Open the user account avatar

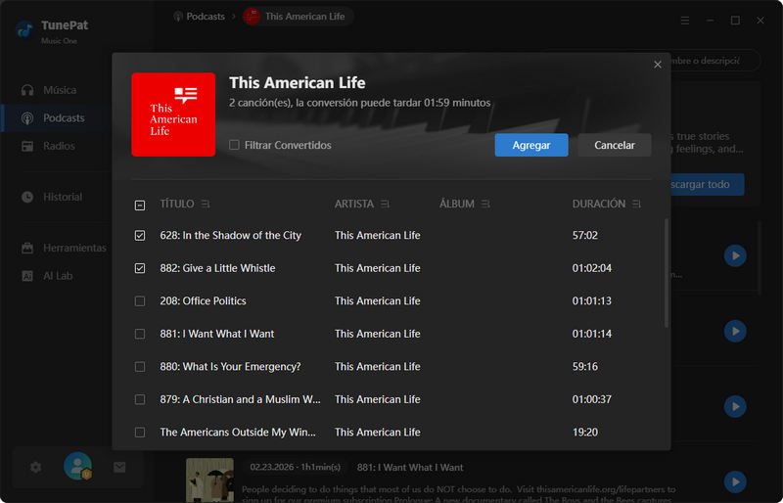point(78,466)
